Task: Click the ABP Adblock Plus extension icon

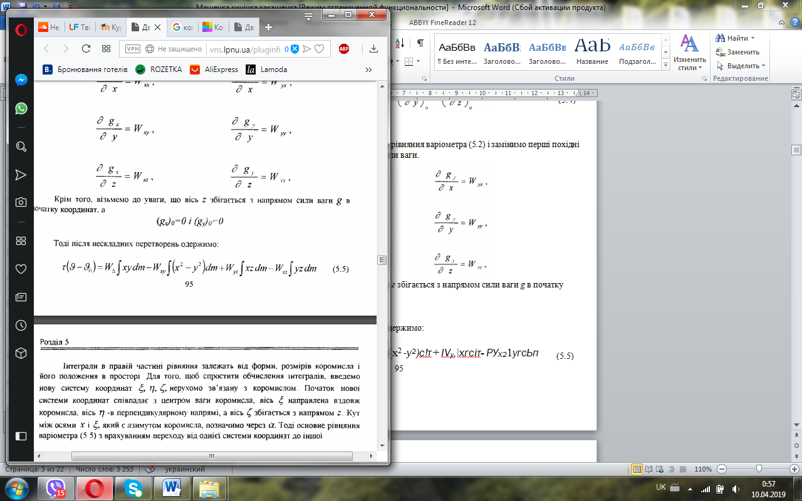Action: click(344, 49)
